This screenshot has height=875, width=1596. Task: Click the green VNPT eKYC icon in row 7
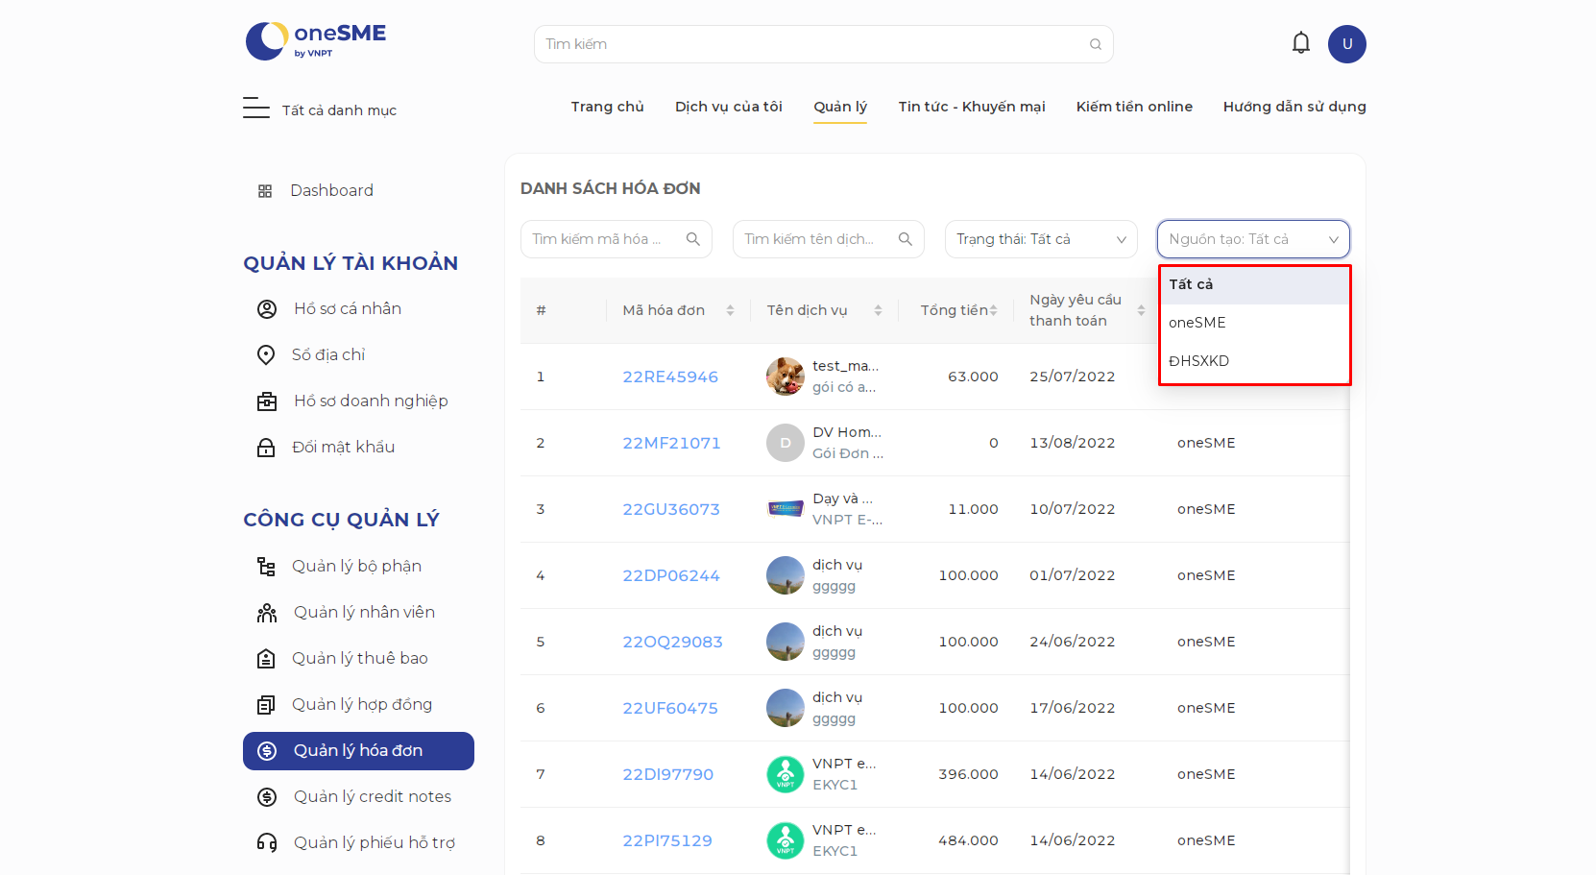coord(786,774)
